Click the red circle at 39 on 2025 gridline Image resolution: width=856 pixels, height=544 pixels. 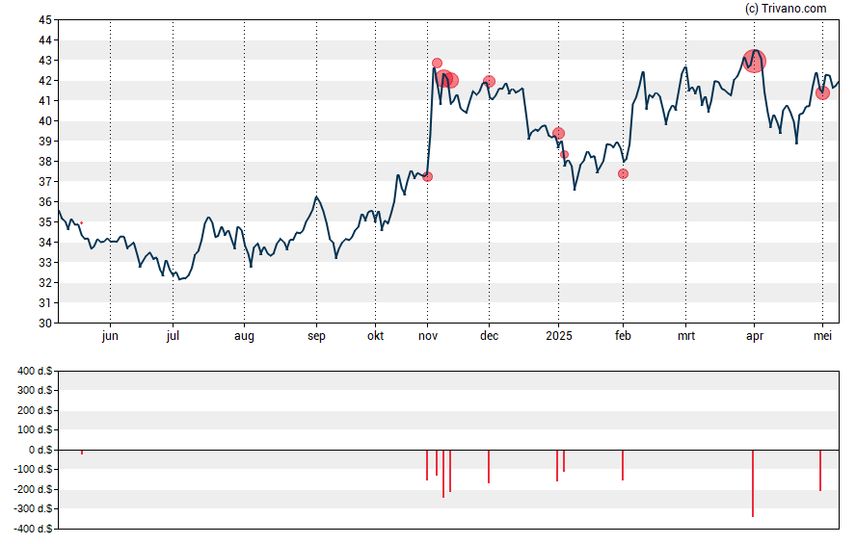point(558,133)
